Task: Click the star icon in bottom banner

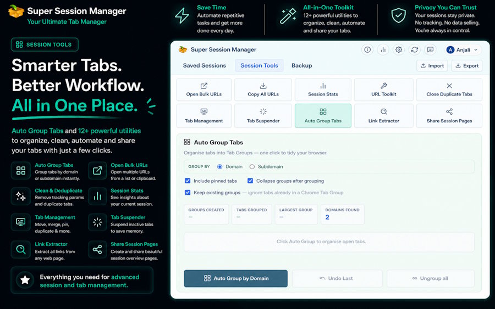Action: click(25, 280)
